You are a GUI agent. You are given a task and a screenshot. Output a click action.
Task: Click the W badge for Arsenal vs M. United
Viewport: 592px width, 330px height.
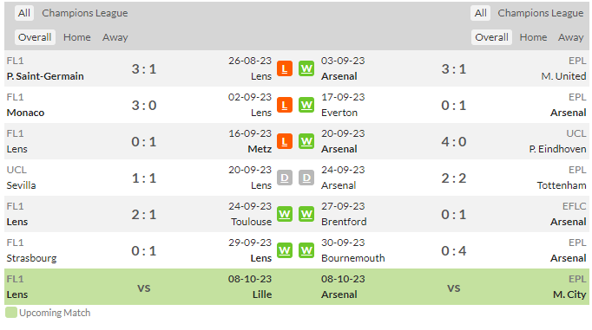click(306, 68)
